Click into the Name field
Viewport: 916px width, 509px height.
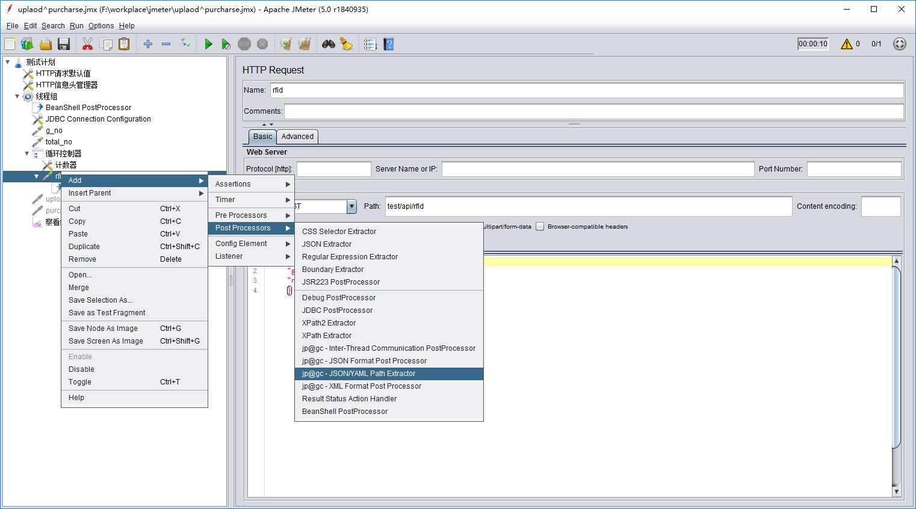(587, 90)
